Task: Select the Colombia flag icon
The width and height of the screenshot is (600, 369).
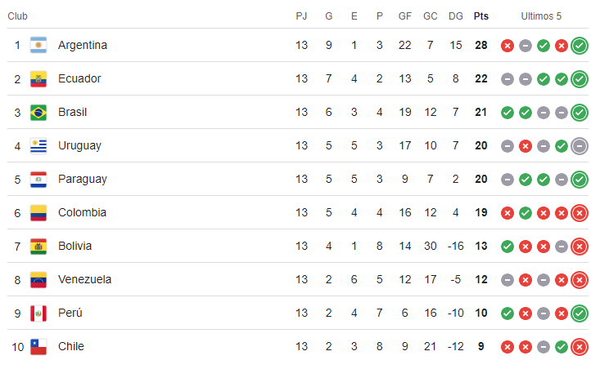Action: [38, 213]
